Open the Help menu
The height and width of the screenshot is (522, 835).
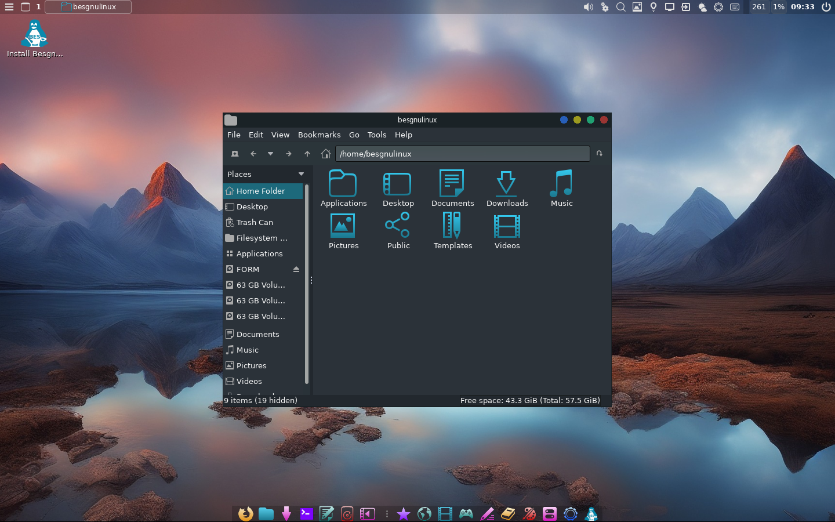403,135
